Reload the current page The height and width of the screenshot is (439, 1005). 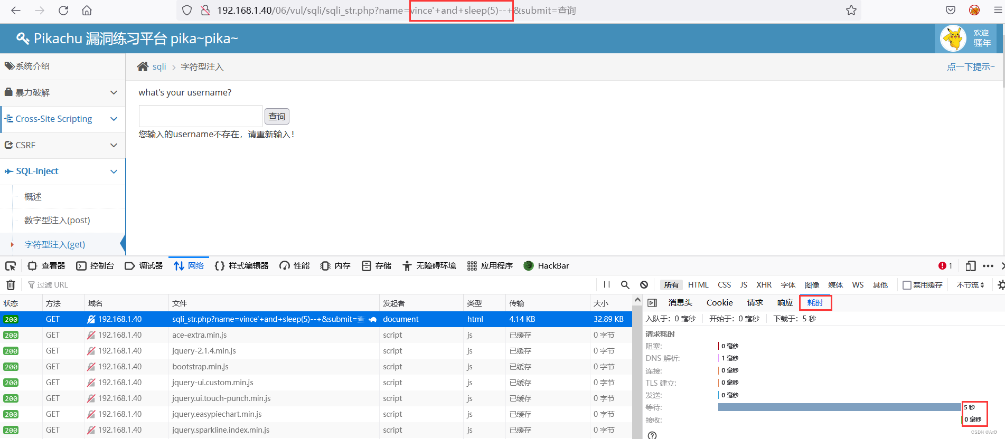tap(63, 10)
